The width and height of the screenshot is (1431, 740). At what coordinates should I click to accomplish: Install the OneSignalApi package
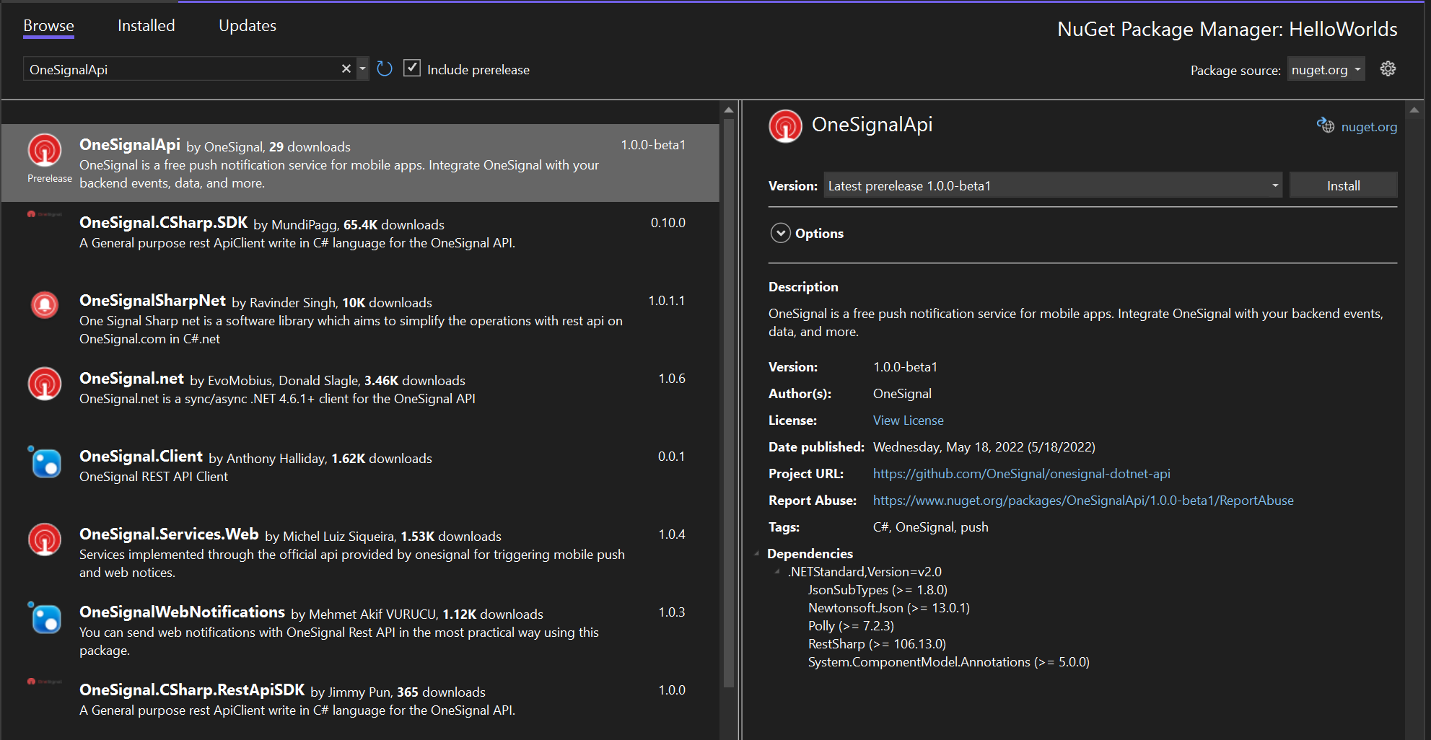pos(1342,185)
